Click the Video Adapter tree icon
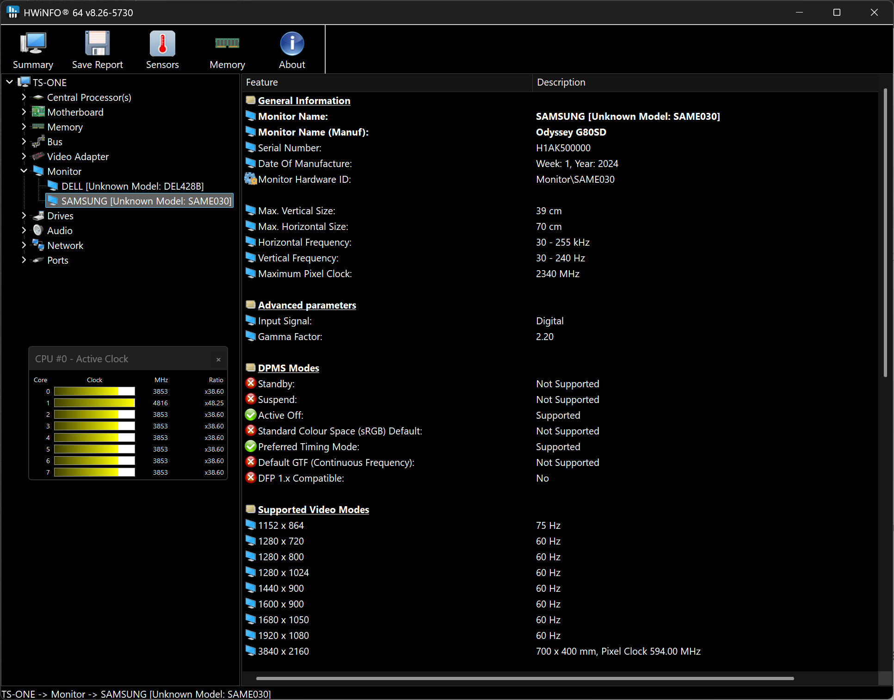894x700 pixels. [38, 156]
